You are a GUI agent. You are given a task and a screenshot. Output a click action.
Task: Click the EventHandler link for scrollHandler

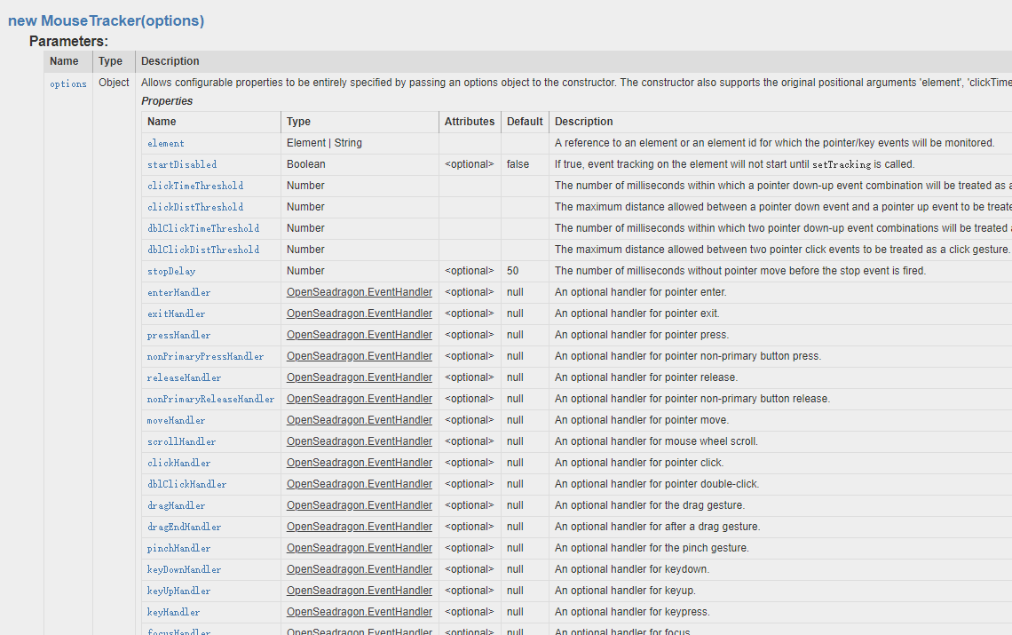coord(359,441)
